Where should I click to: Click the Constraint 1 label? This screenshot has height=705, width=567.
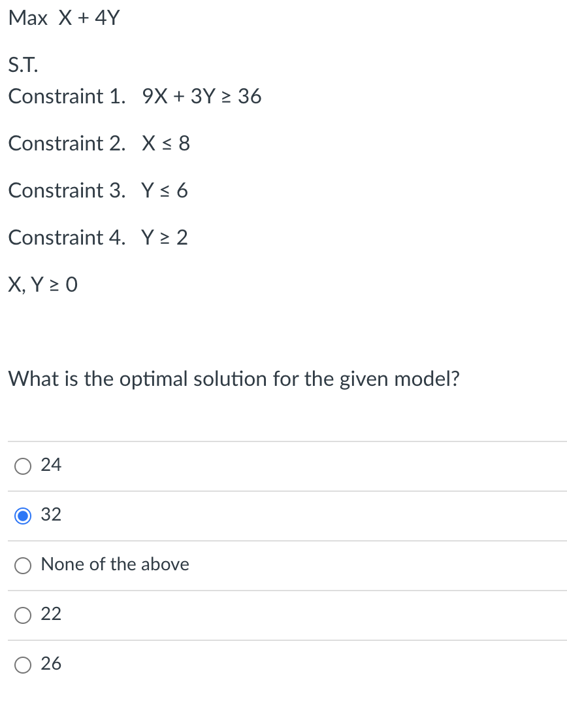[67, 96]
